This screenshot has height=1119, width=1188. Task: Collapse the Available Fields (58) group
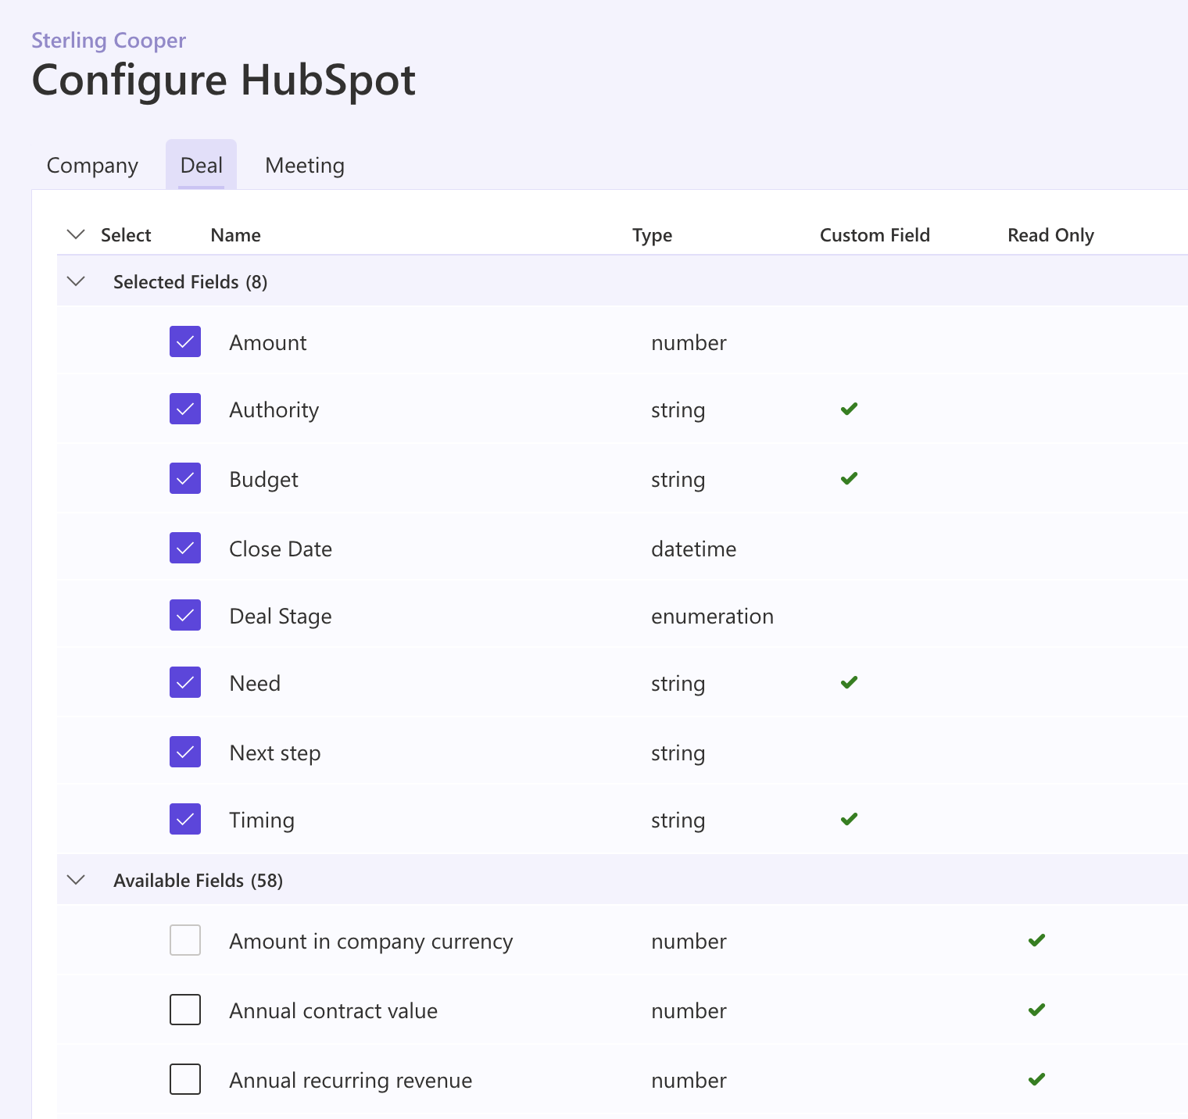coord(76,880)
